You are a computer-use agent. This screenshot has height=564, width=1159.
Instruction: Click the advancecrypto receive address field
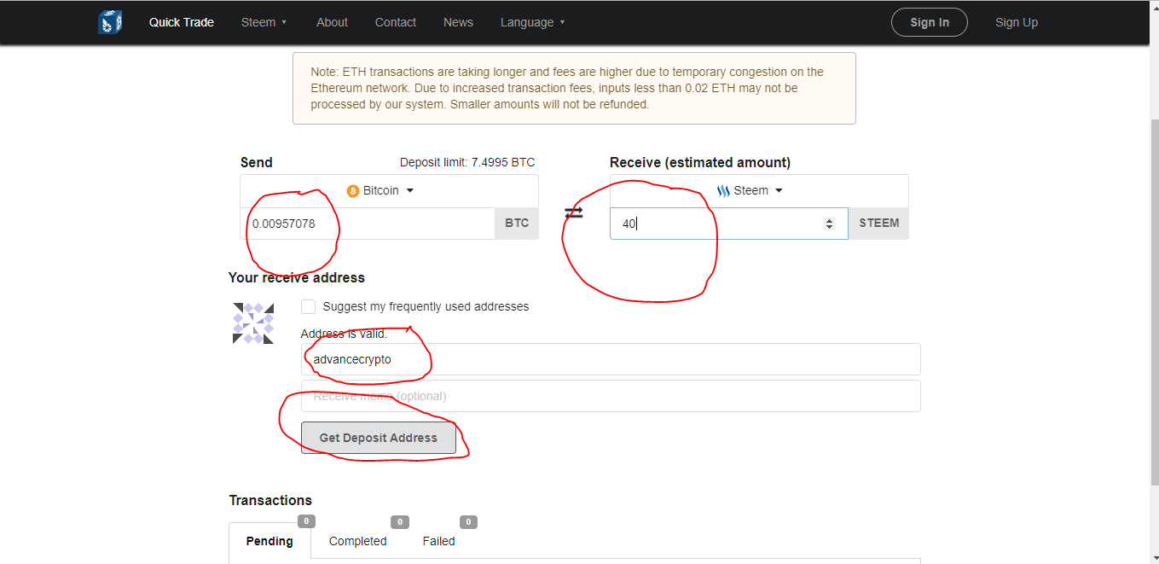click(611, 359)
